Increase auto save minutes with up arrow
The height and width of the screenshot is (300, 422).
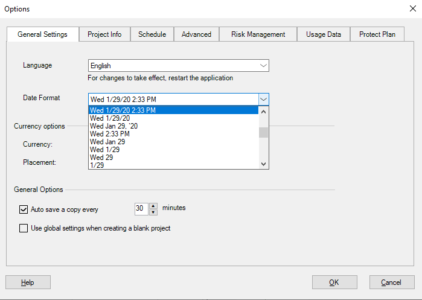[x=153, y=206]
